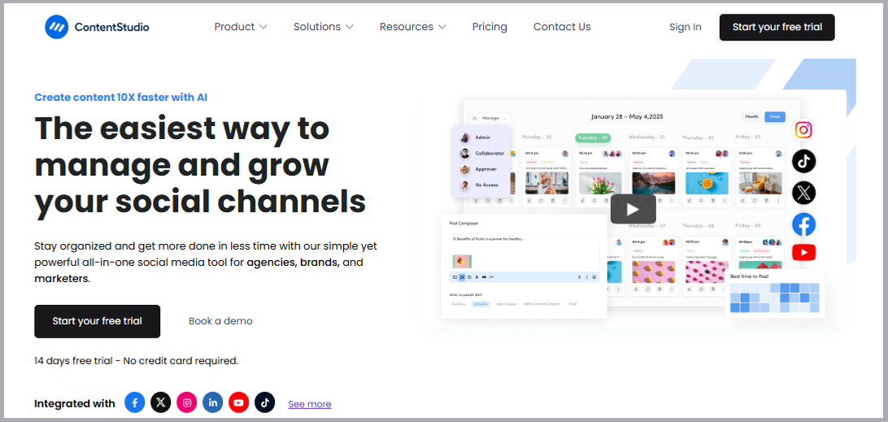Click the X icon in Integrated with row

(161, 402)
